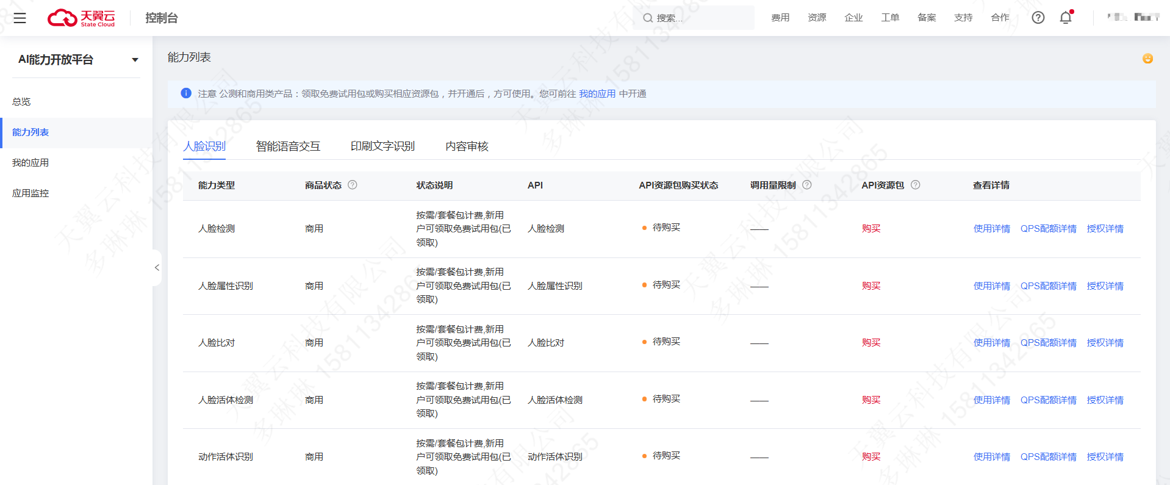Viewport: 1170px width, 485px height.
Task: Open QPS配额详情 for 动作活体识别
Action: 1049,457
